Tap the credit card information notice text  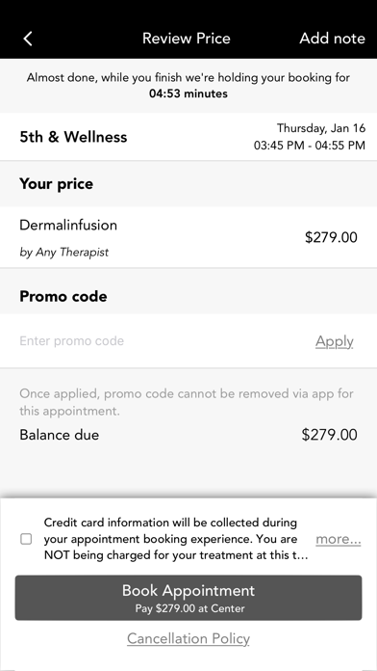[176, 539]
